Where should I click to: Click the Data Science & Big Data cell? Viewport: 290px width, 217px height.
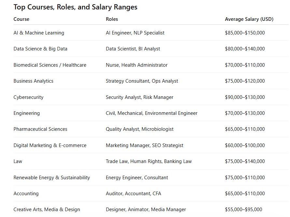tap(40, 49)
